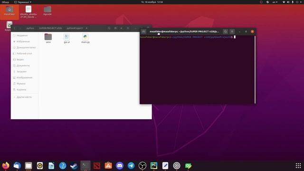Open the Обзор activities overview
Image resolution: width=304 pixels, height=171 pixels.
coord(5,2)
